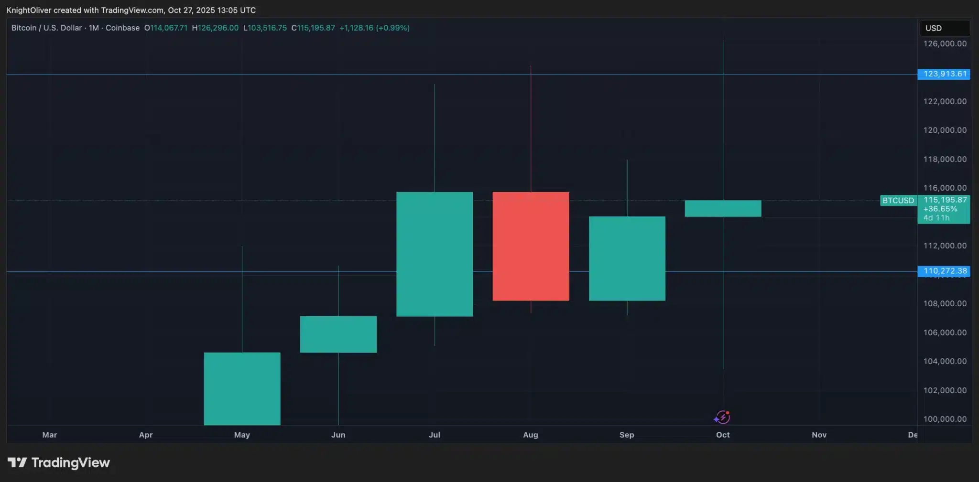Select the green May candle body

click(242, 389)
